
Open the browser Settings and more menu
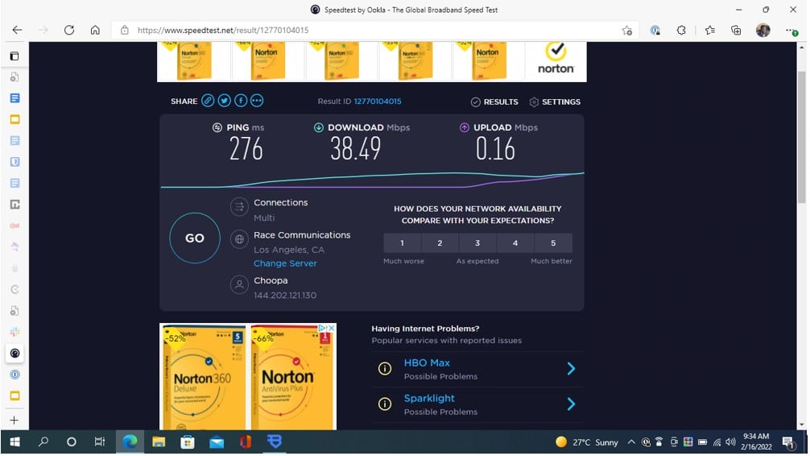[791, 30]
